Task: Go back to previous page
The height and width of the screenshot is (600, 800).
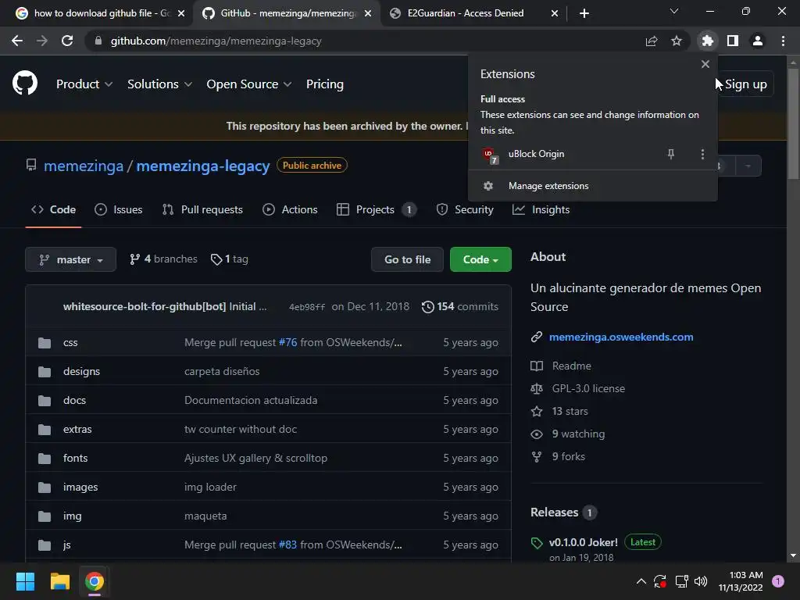Action: coord(17,41)
